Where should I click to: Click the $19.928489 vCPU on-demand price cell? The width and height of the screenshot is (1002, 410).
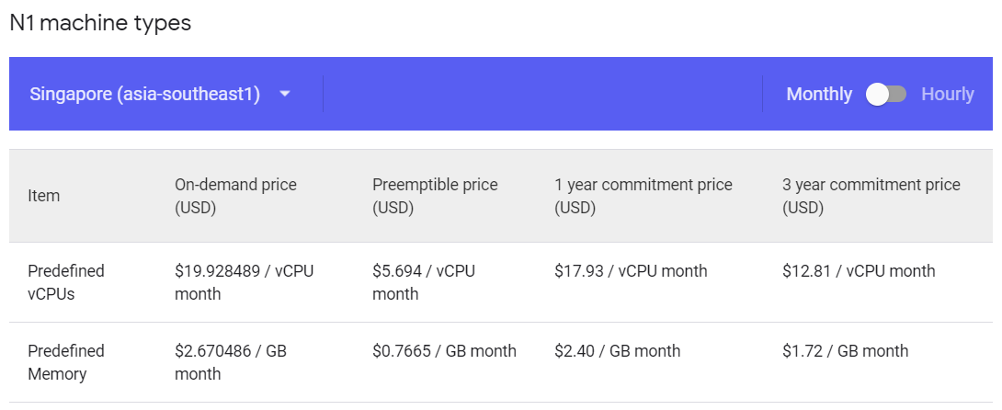(245, 282)
